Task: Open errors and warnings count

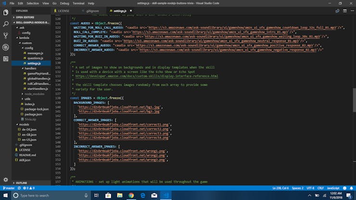Action: click(x=29, y=188)
